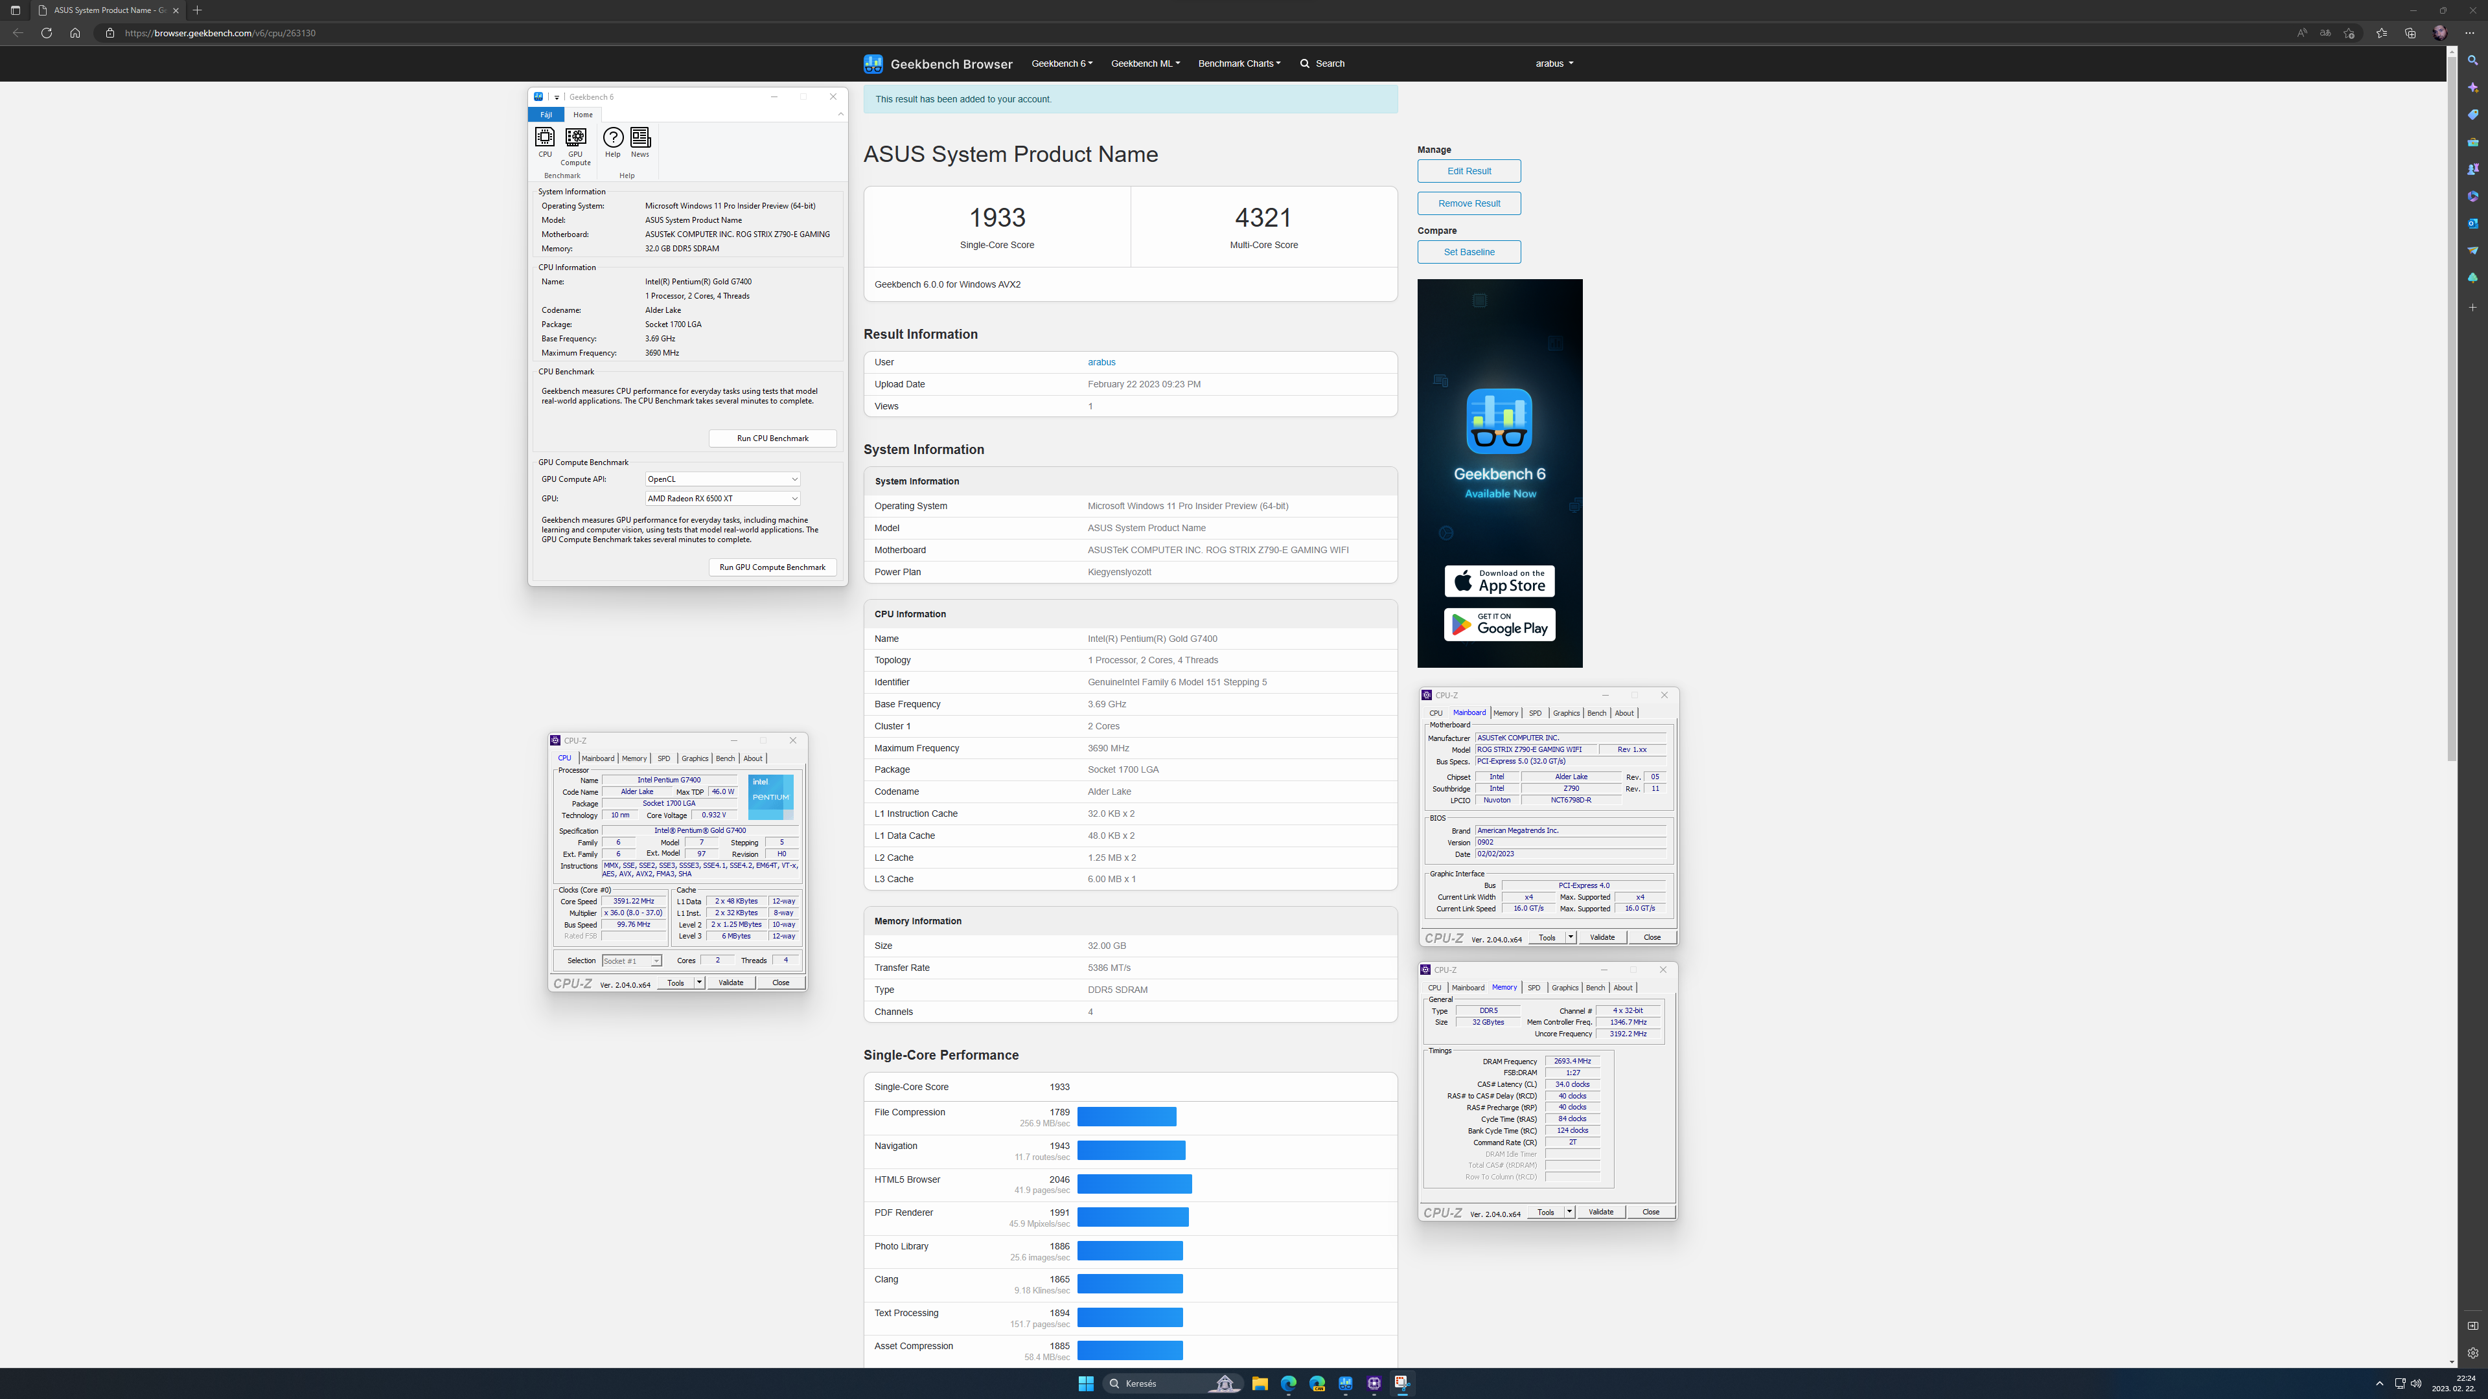Open Favorites list icon in Edge toolbar
The height and width of the screenshot is (1399, 2488).
[2382, 33]
